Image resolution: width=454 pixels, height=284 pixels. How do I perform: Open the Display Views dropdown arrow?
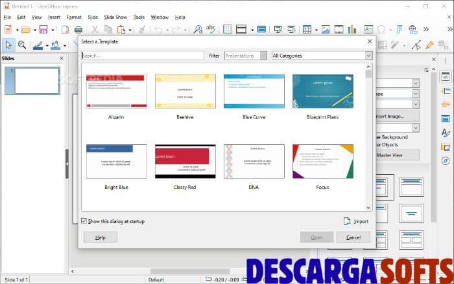point(252,30)
